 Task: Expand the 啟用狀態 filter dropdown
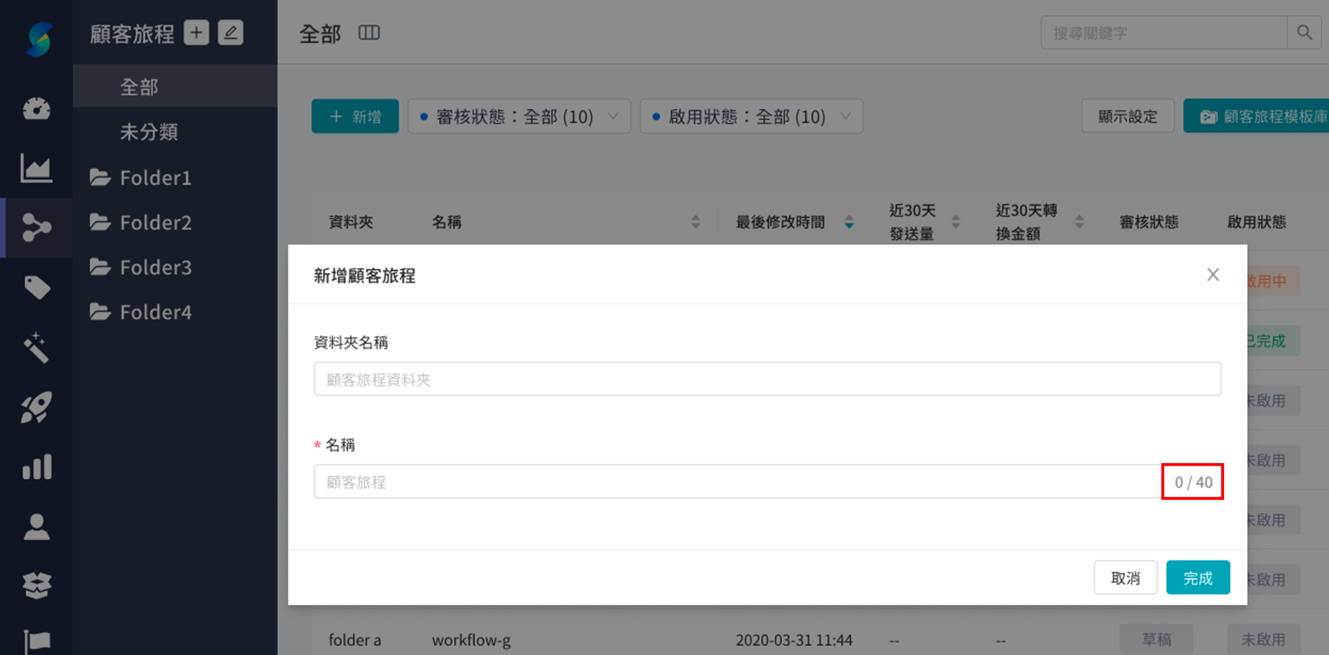point(751,117)
